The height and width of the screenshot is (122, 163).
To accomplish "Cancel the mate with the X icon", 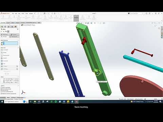I will [x=4, y=32].
